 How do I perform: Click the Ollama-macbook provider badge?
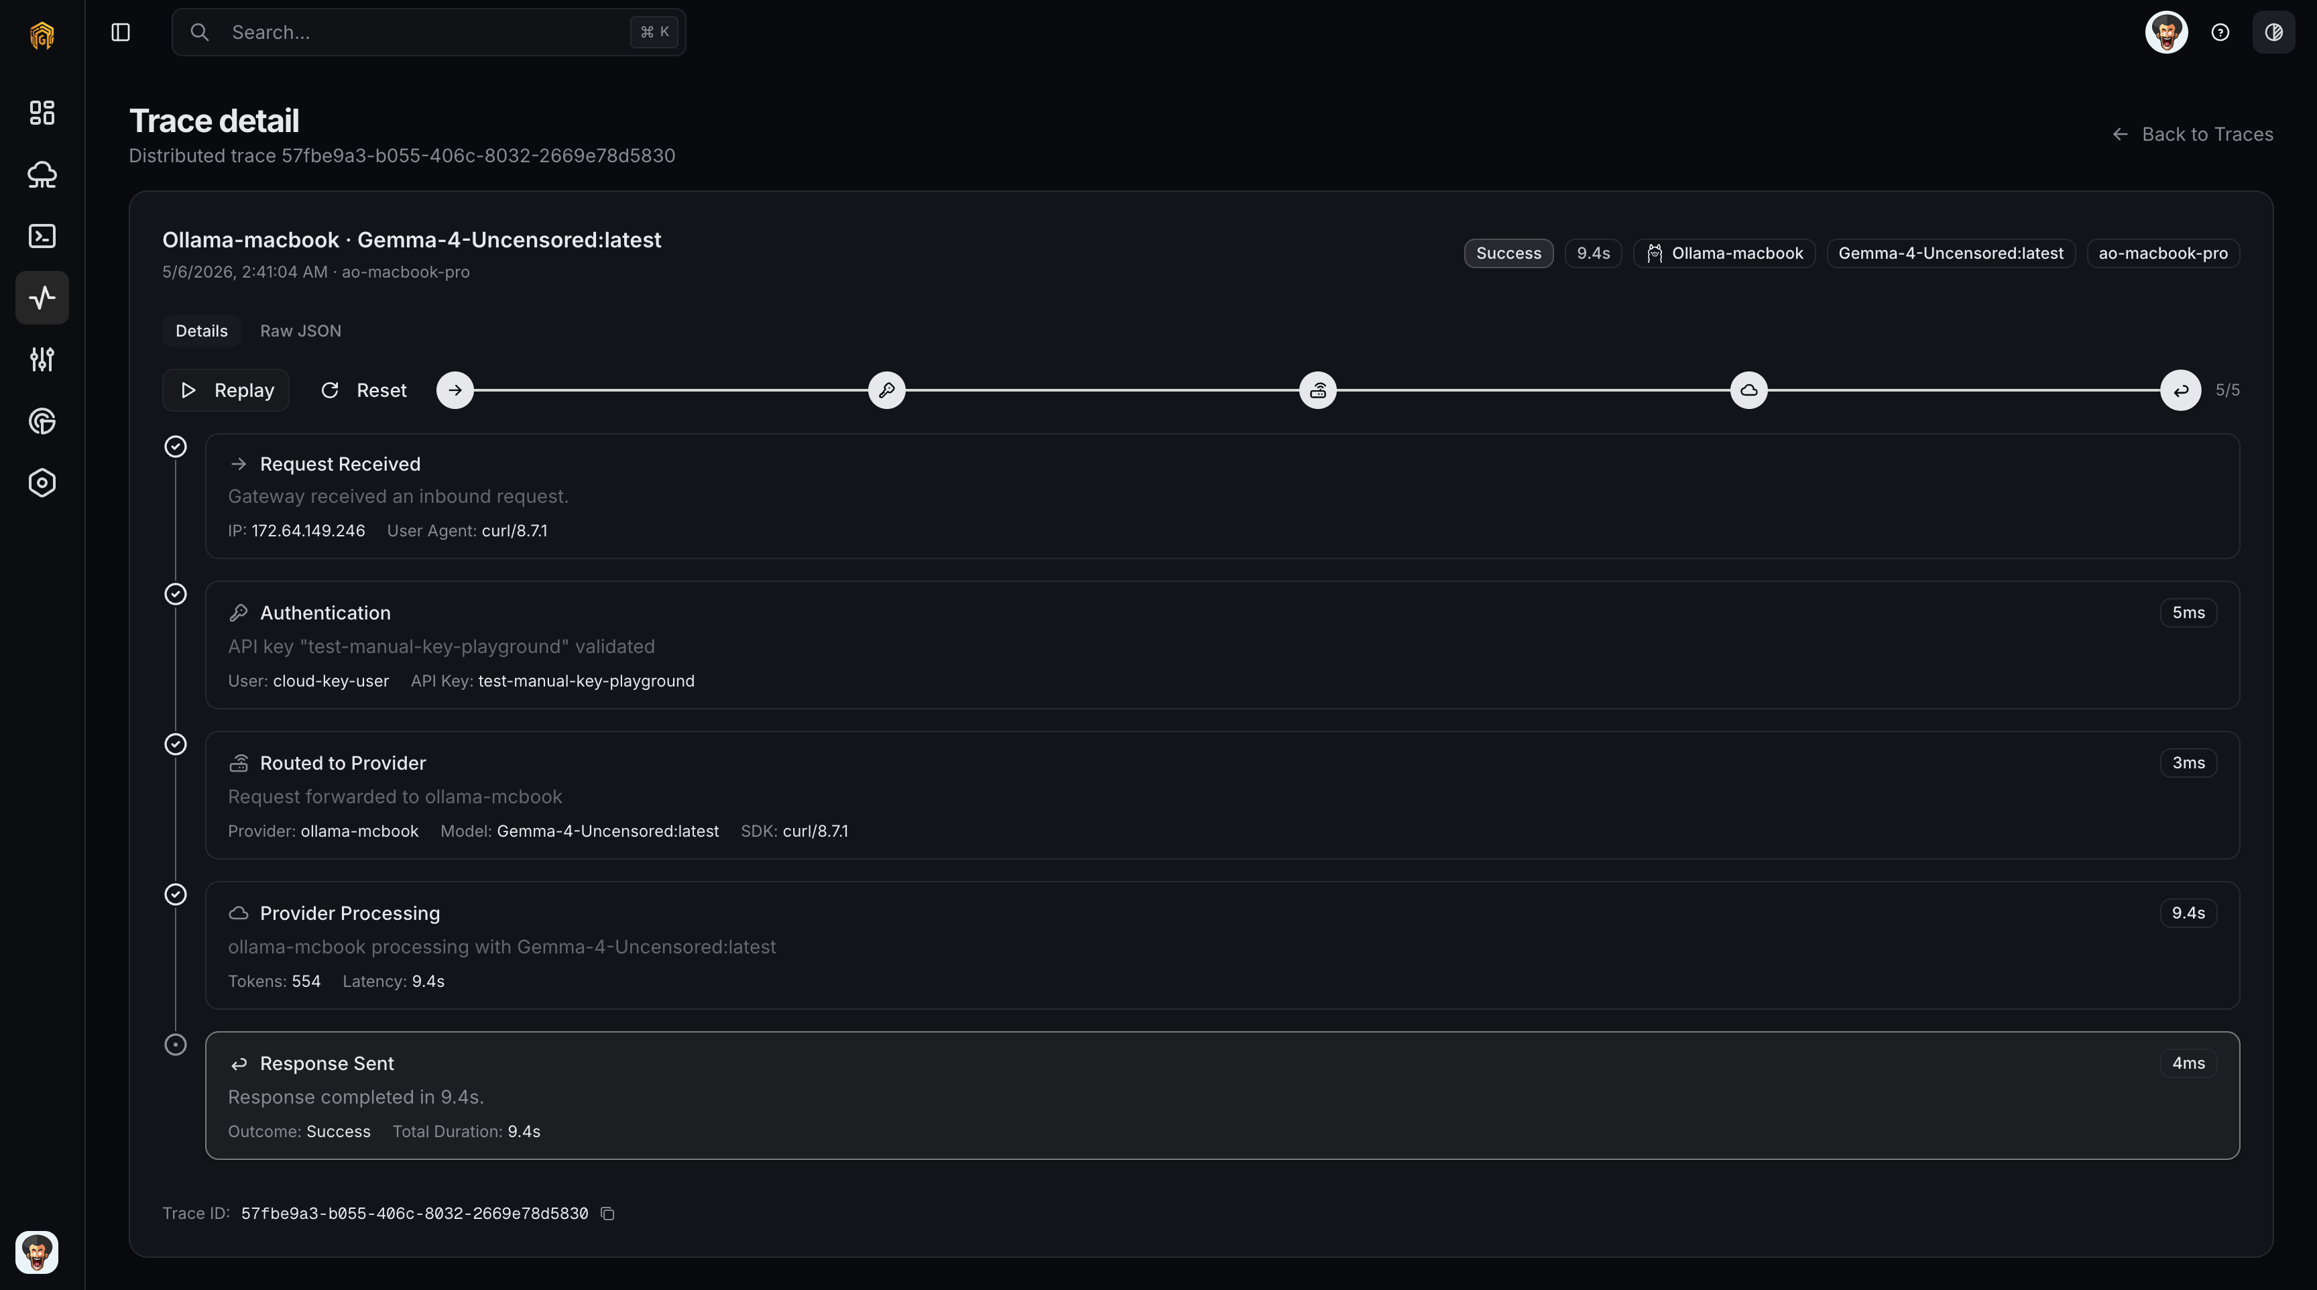[1724, 253]
